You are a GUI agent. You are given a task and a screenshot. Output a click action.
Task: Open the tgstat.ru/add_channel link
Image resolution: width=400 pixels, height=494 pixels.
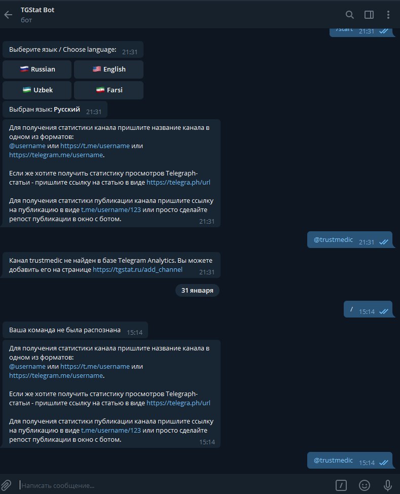(137, 270)
